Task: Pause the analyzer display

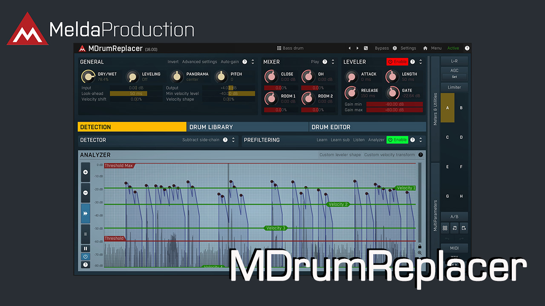Action: [86, 249]
